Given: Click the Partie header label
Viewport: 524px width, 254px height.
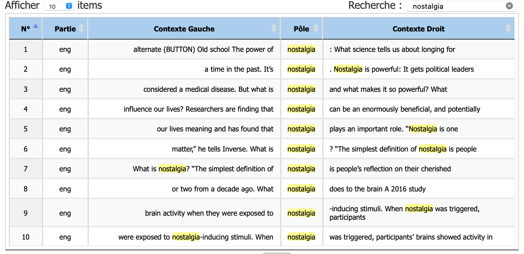Looking at the screenshot, I should pyautogui.click(x=65, y=29).
